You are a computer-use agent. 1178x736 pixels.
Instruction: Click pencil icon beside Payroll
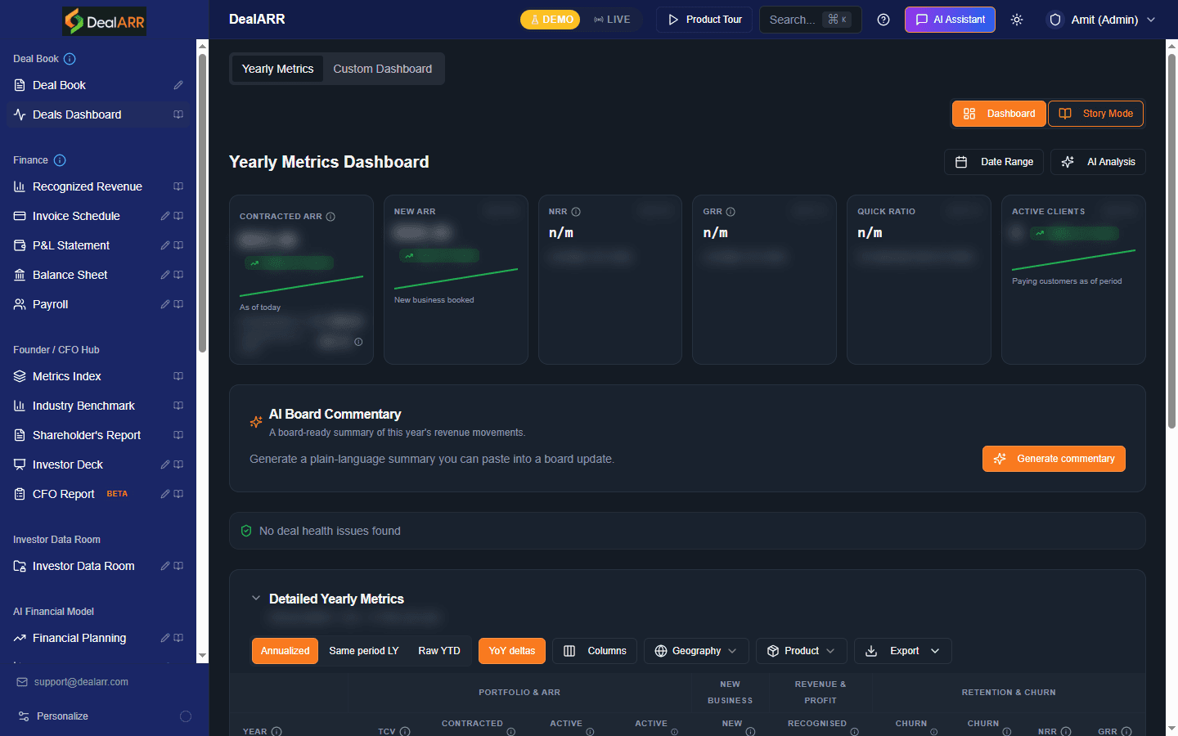tap(165, 304)
